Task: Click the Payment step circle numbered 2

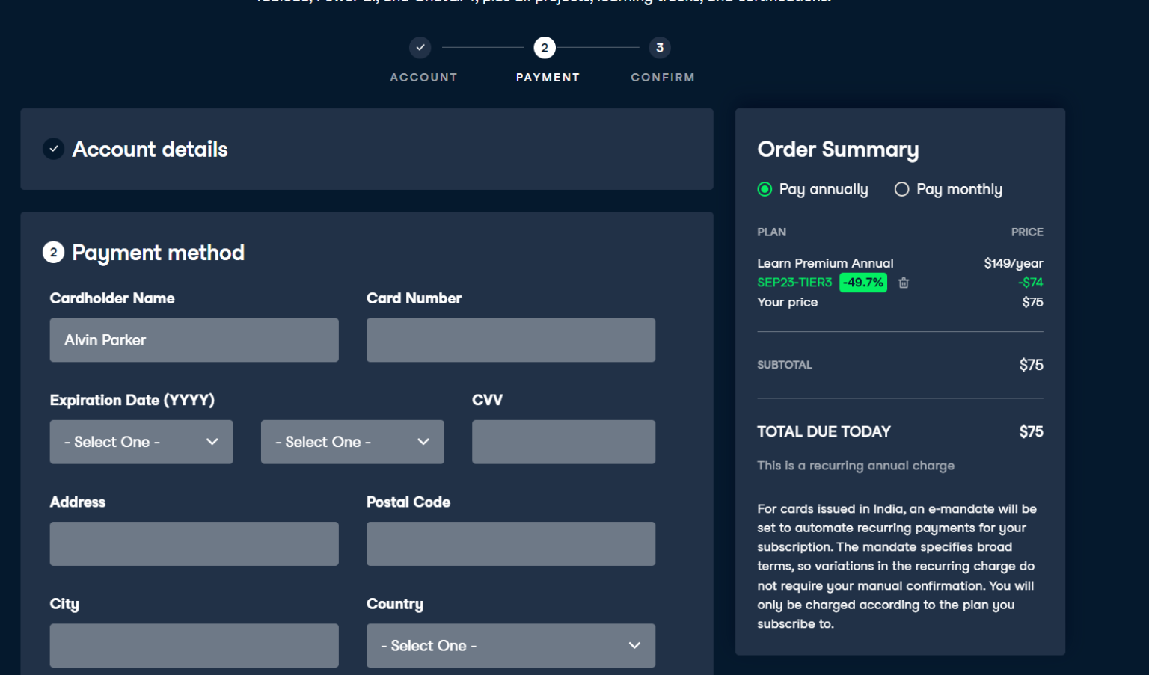Action: (545, 47)
